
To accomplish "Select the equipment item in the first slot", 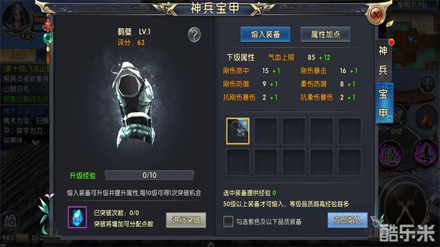I will [238, 131].
